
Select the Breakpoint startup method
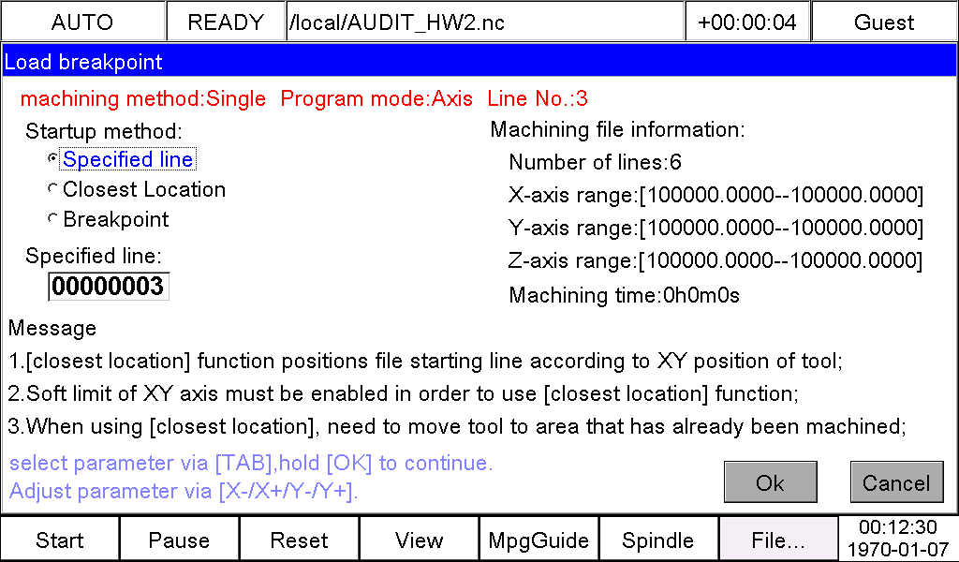pos(109,219)
